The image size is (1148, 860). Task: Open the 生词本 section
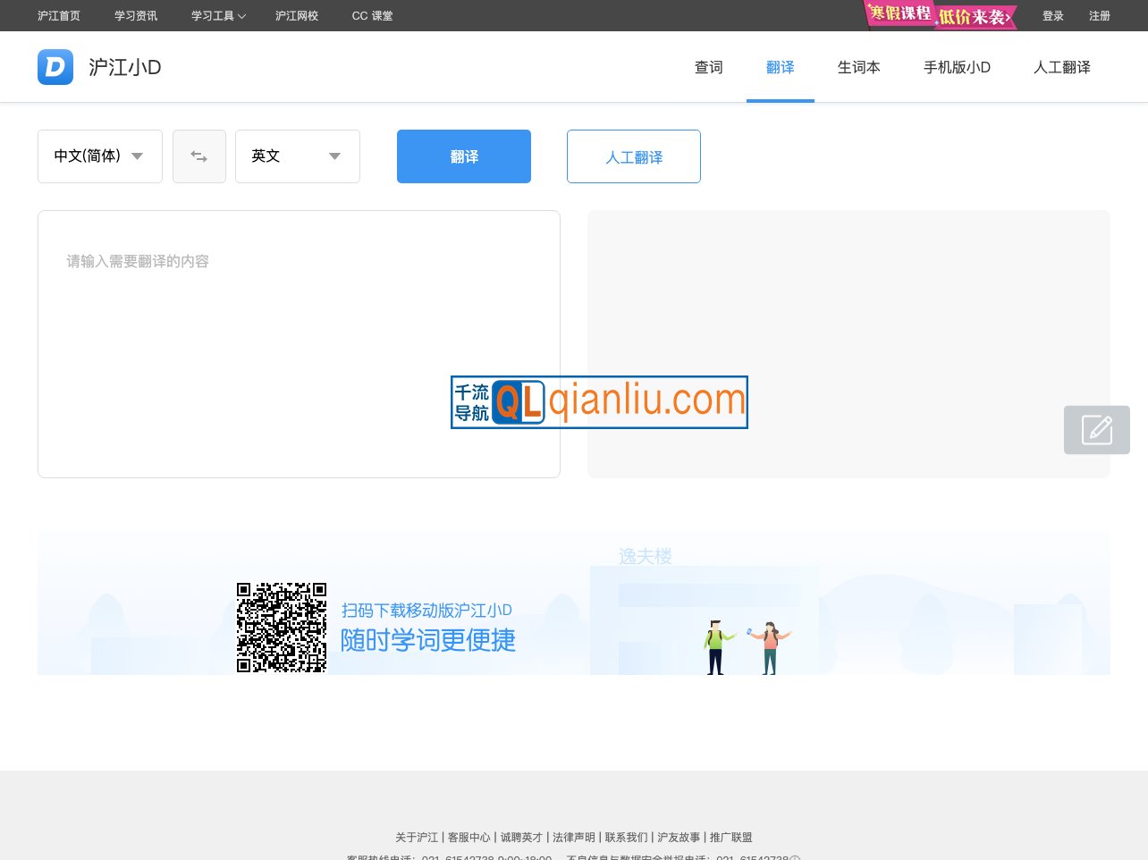(858, 67)
